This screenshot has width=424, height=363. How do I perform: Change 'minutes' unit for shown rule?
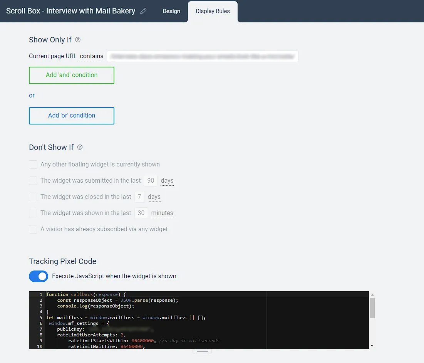[x=162, y=213]
